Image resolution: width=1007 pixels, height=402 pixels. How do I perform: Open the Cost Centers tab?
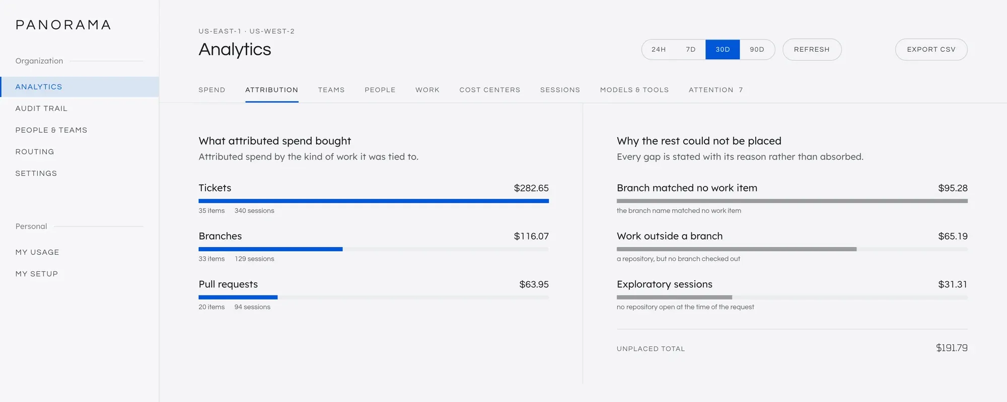pos(490,90)
